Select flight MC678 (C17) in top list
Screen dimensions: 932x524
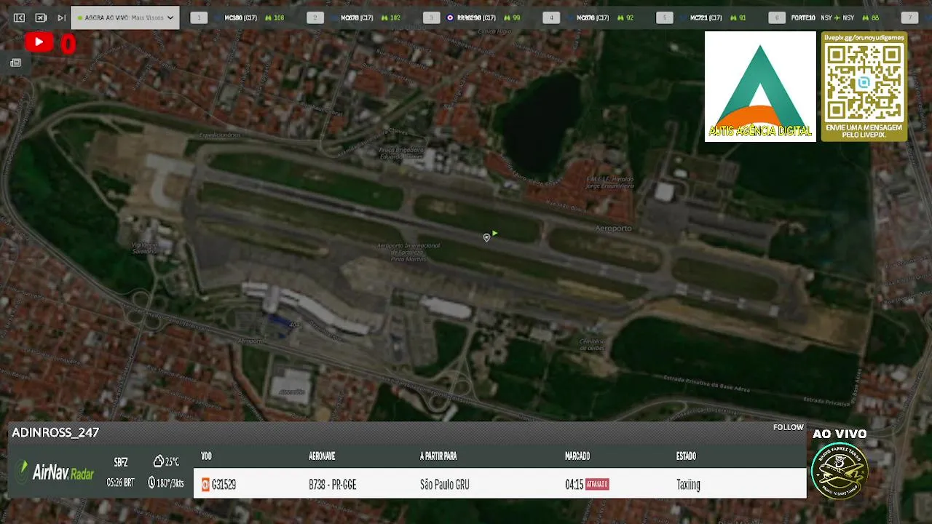point(357,17)
